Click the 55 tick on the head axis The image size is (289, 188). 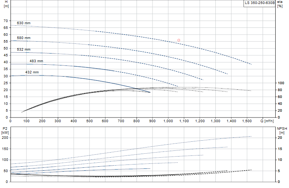point(6,42)
